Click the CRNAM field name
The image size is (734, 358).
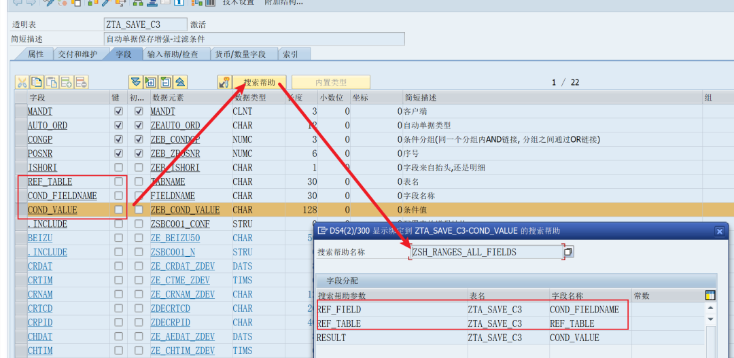(x=40, y=294)
